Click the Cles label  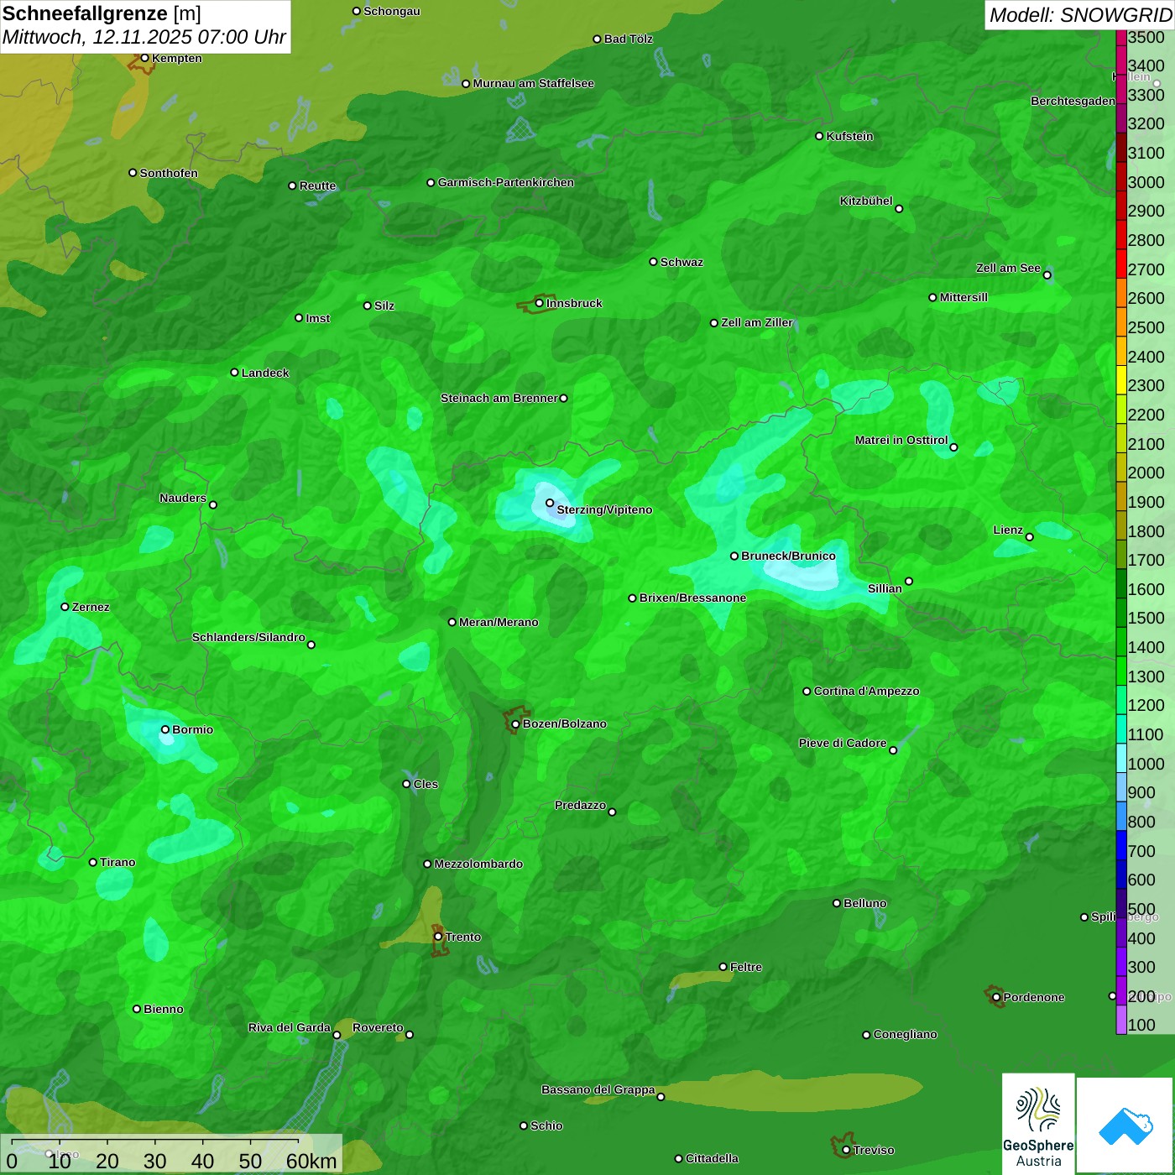click(426, 784)
